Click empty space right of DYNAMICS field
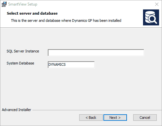 click(119, 64)
